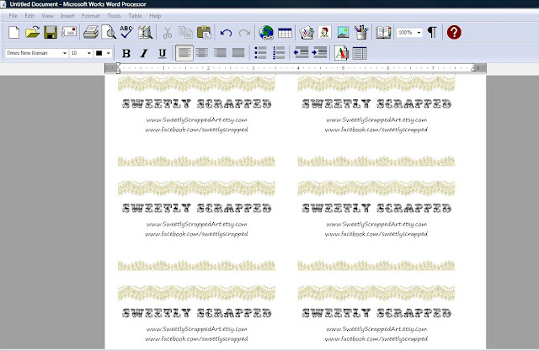Viewport: 539px width, 351px height.
Task: Open the dictionary book icon
Action: click(x=383, y=32)
